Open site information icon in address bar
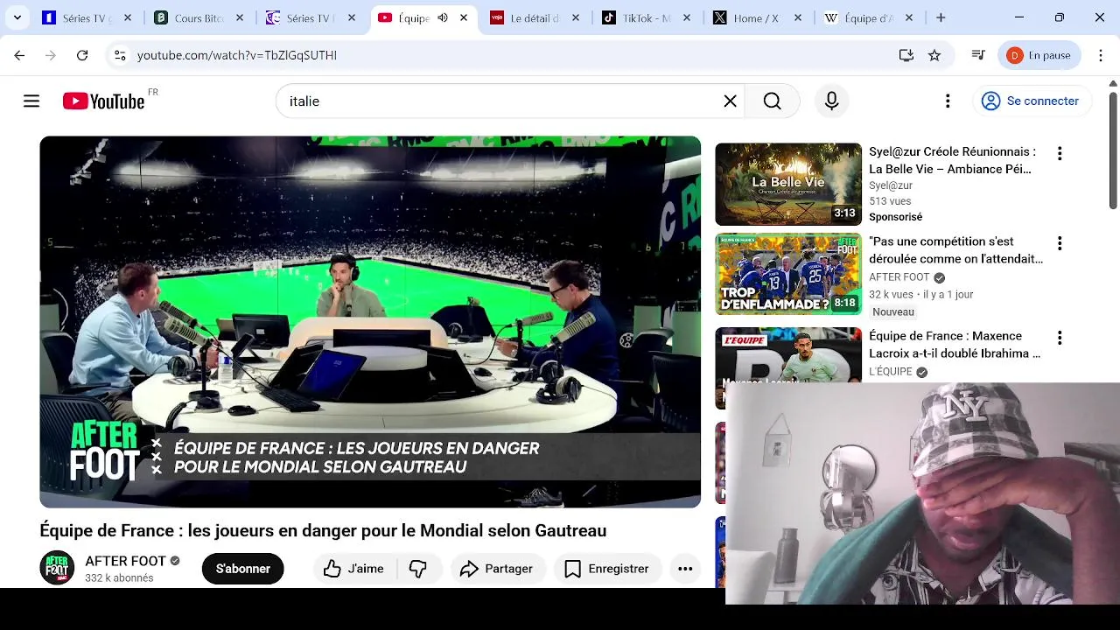 click(x=120, y=55)
